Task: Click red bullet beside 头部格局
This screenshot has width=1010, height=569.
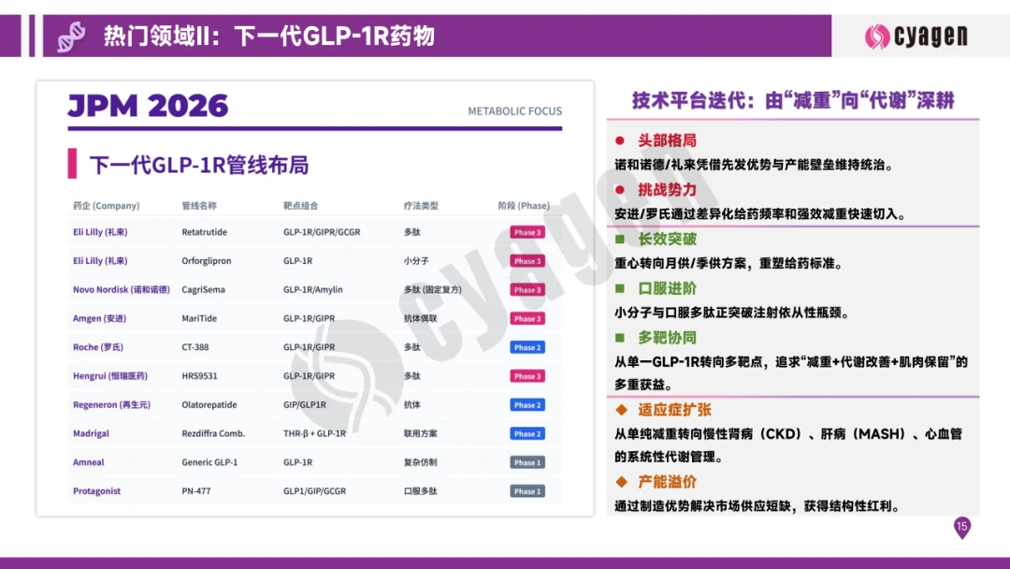Action: (x=619, y=140)
